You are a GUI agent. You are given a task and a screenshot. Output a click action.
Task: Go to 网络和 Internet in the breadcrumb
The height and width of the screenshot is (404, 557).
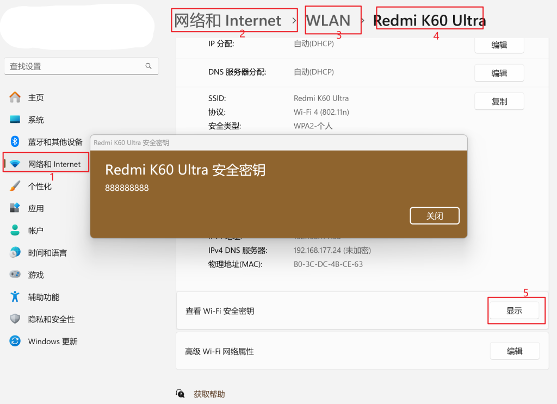tap(227, 21)
